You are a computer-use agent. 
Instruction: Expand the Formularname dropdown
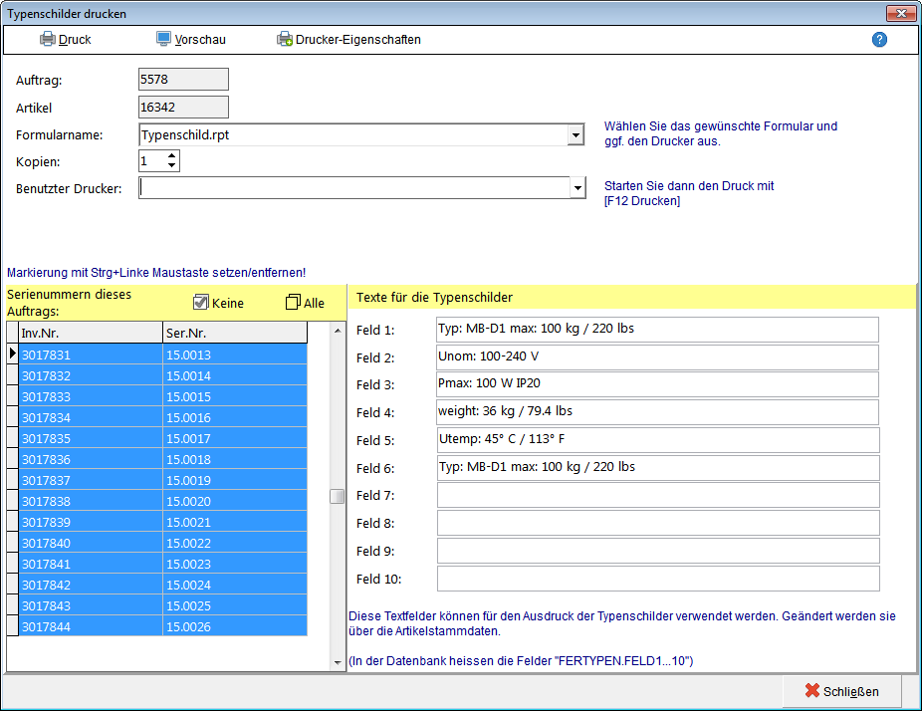tap(576, 134)
